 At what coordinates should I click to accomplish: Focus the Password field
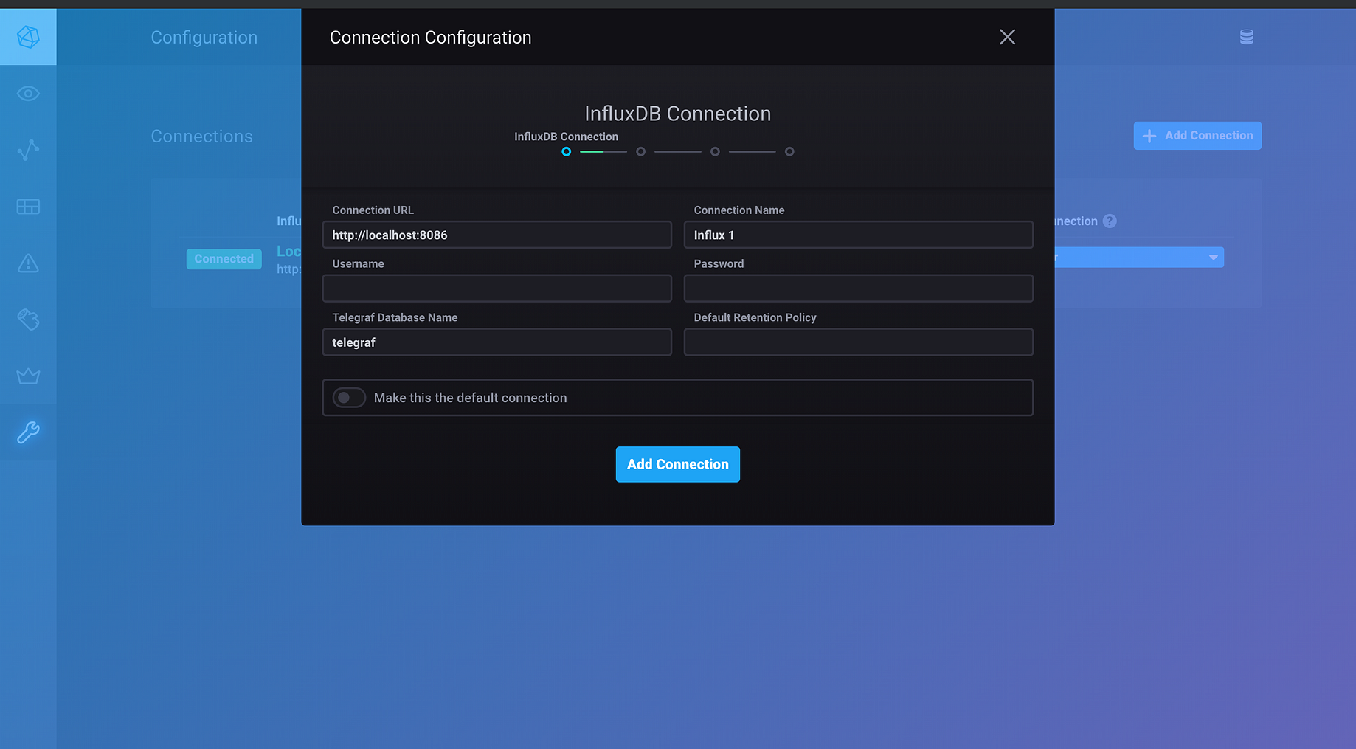(x=859, y=289)
